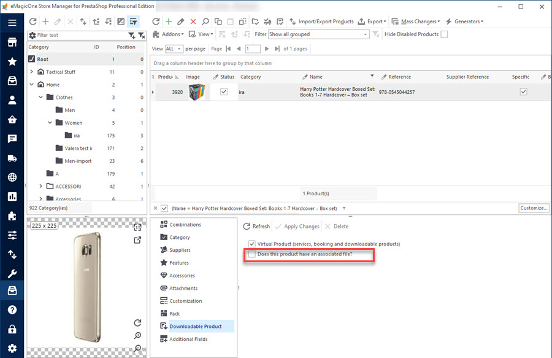552x358 pixels.
Task: Click the Harry Potter box set thumbnail
Action: click(x=197, y=92)
